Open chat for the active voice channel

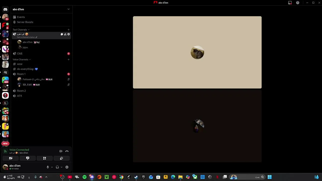[62, 34]
